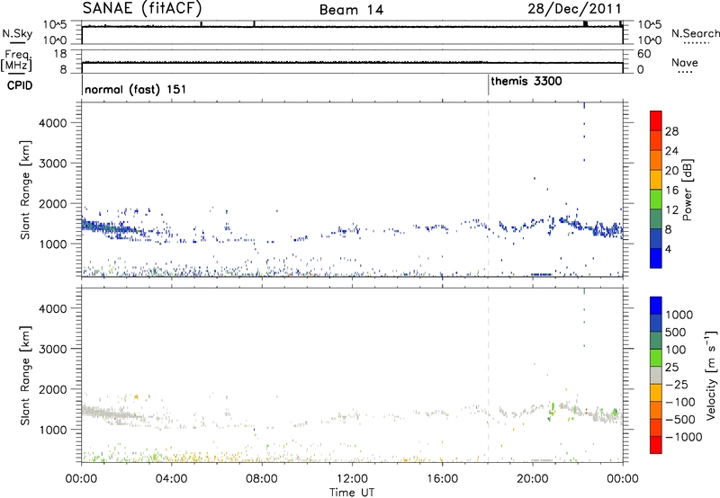The height and width of the screenshot is (498, 720).
Task: Click the Time UT axis title
Action: coord(352,493)
